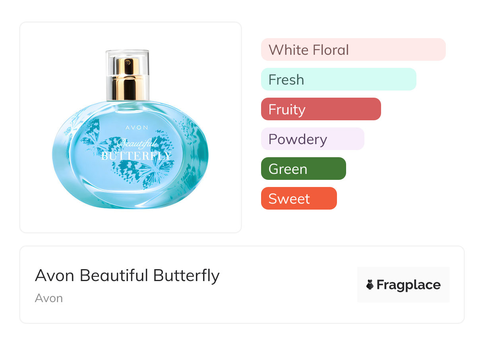Click the Fragplace logo badge background
Image resolution: width=484 pixels, height=343 pixels.
point(403,274)
